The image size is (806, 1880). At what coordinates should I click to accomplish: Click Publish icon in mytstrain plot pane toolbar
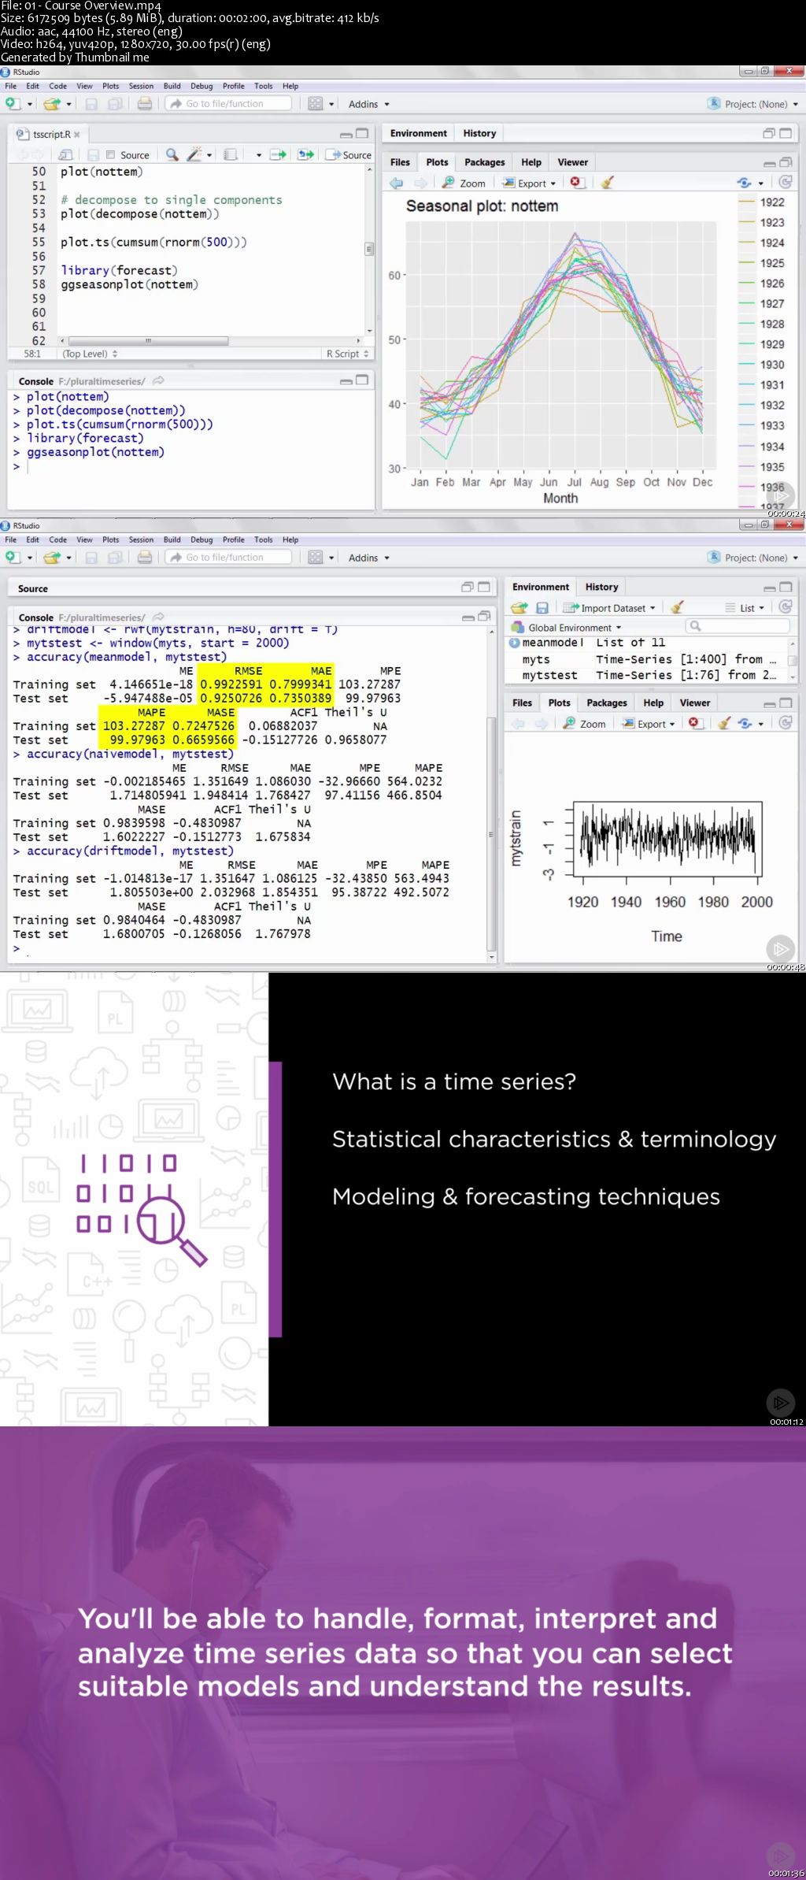click(x=745, y=723)
